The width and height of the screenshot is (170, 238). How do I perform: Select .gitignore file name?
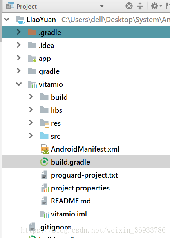coord(55,227)
